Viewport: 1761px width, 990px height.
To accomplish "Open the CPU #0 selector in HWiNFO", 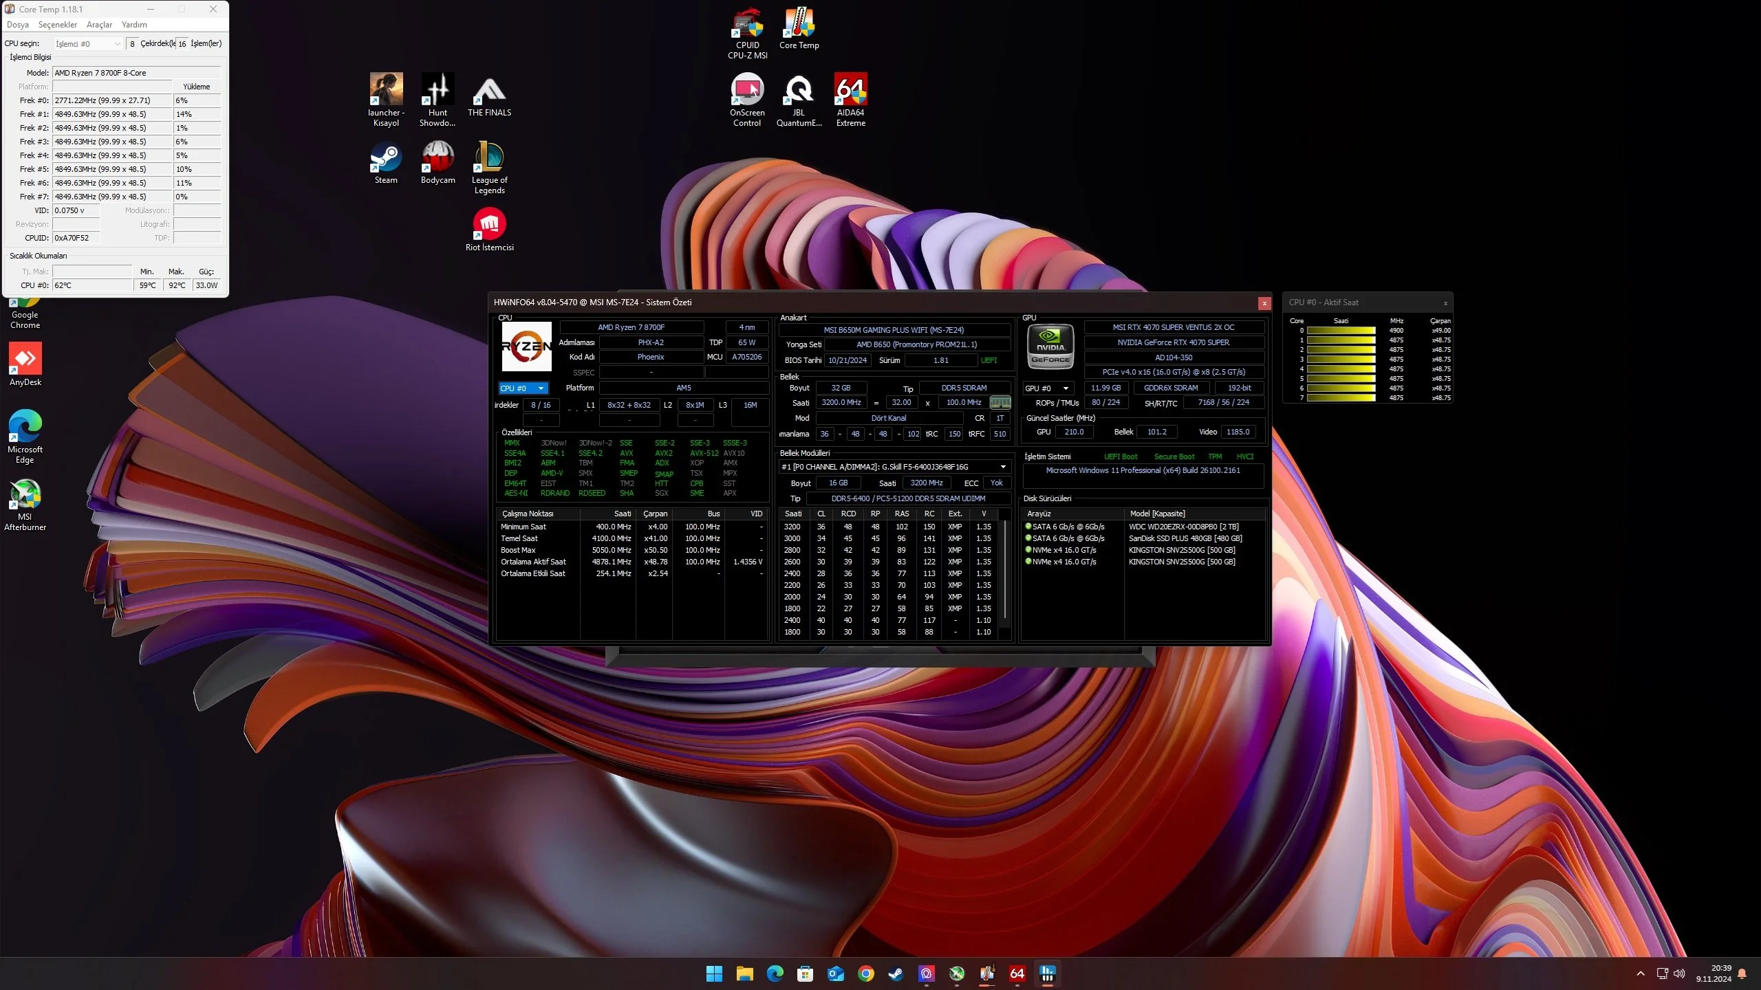I will (523, 388).
